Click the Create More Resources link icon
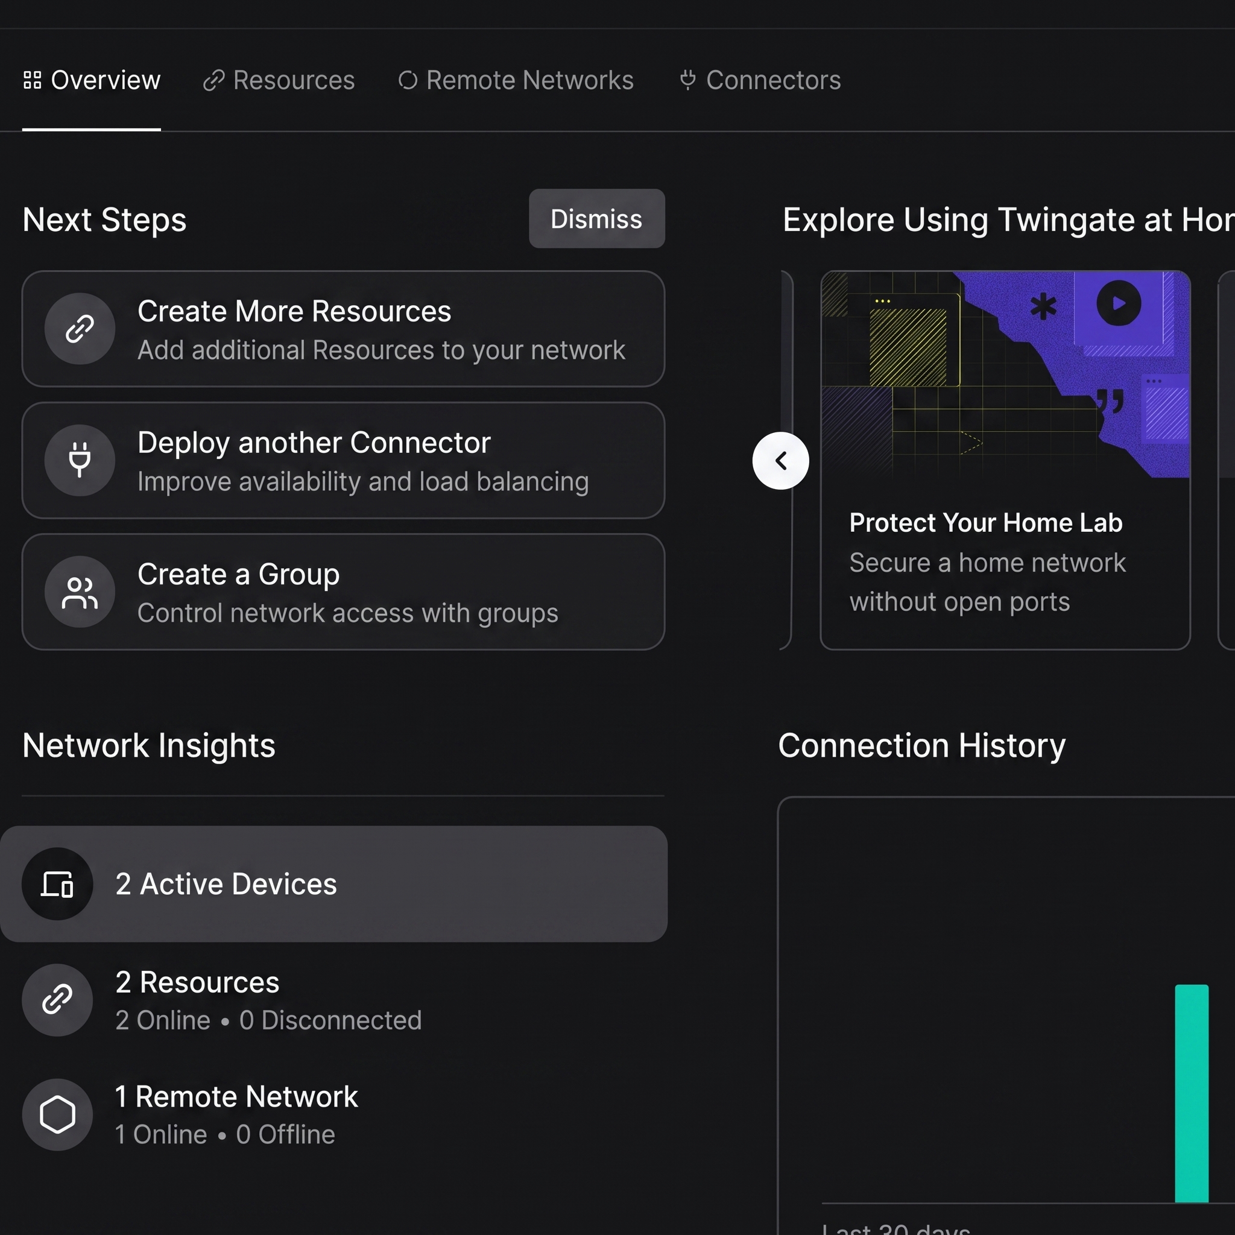Viewport: 1235px width, 1235px height. 80,329
